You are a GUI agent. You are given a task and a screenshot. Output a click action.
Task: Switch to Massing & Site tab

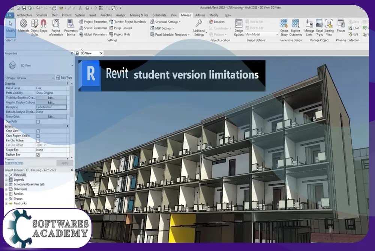coord(139,15)
